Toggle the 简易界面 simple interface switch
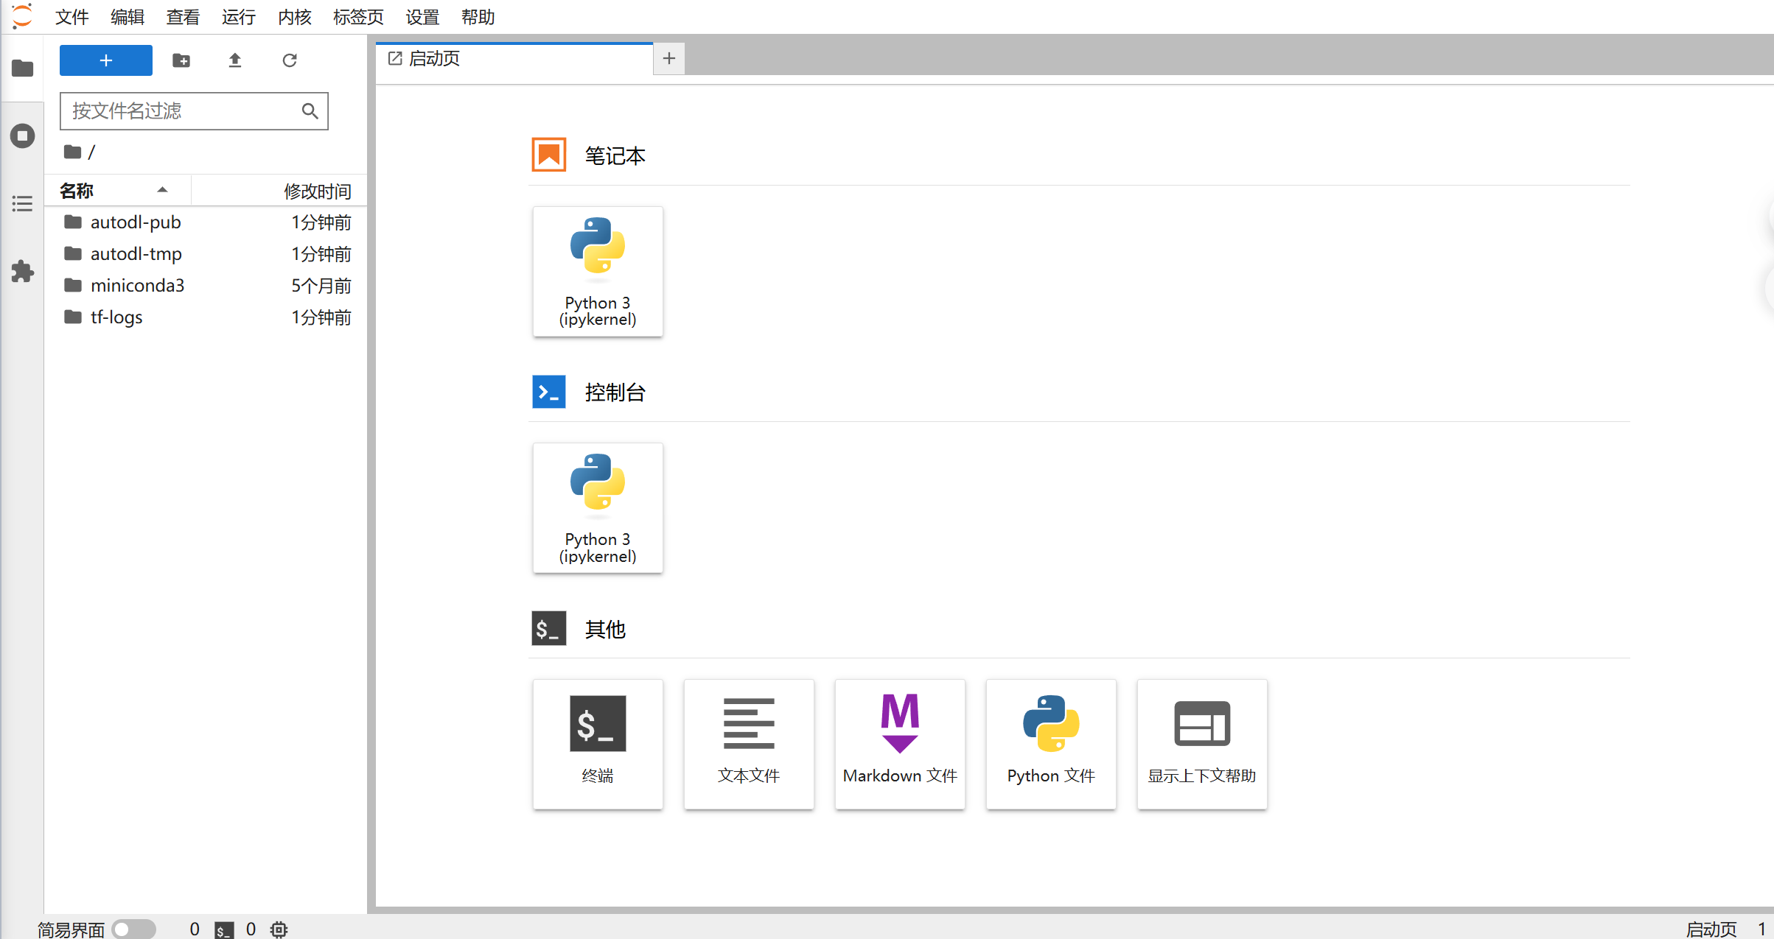Viewport: 1774px width, 939px height. click(x=133, y=929)
